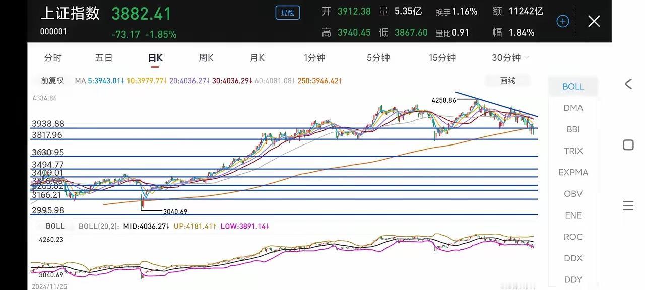Switch to the 五日 tab
The height and width of the screenshot is (290, 645).
tap(104, 58)
